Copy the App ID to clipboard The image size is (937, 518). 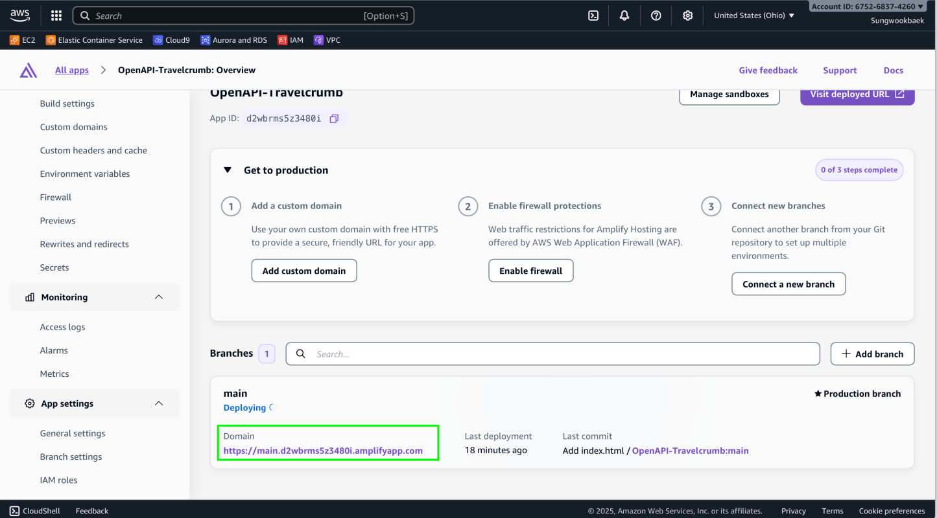tap(334, 118)
